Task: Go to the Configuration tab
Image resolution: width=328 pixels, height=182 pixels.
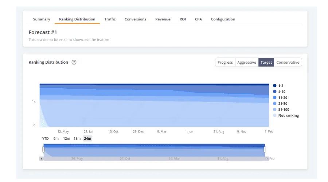Action: pyautogui.click(x=223, y=19)
